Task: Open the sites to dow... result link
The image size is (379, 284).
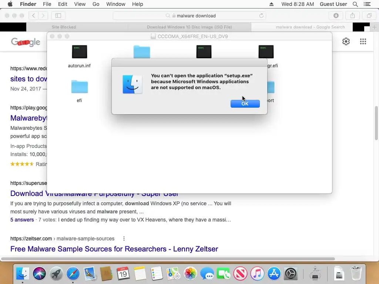Action: click(x=28, y=79)
